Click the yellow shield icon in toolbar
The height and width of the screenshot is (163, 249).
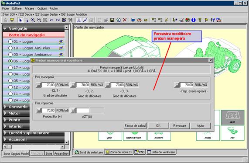[12, 20]
